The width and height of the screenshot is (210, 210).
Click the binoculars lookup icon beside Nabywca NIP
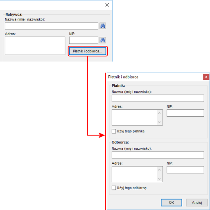[x=103, y=40]
